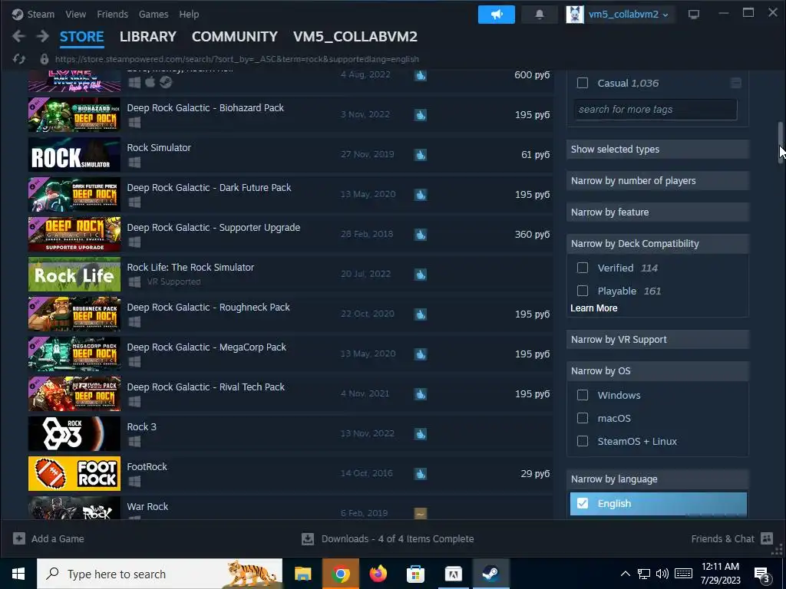
Task: Open the Steam menu
Action: pyautogui.click(x=41, y=15)
